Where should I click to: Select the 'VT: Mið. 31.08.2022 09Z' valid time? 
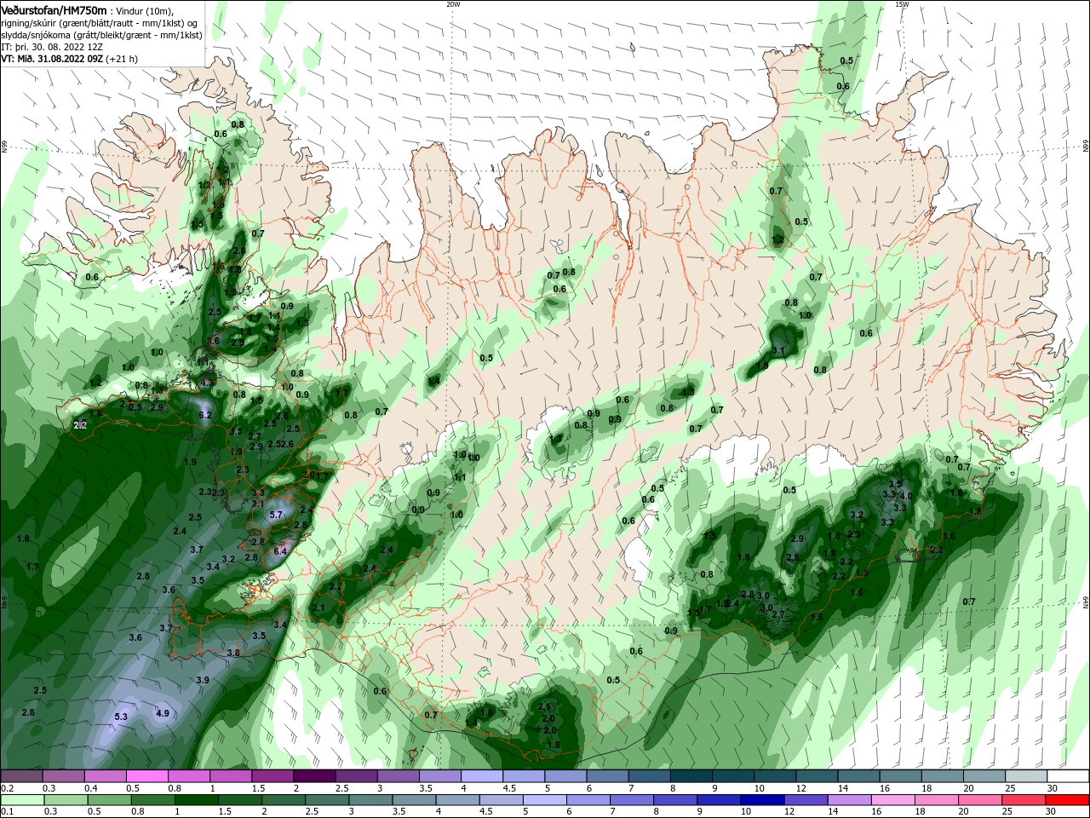(52, 59)
